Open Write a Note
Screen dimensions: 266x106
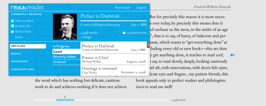click(x=23, y=32)
